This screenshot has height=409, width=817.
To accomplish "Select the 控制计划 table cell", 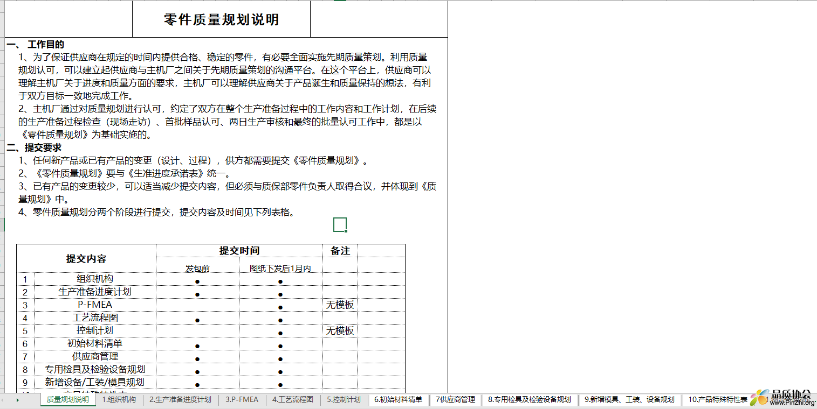I will [95, 330].
